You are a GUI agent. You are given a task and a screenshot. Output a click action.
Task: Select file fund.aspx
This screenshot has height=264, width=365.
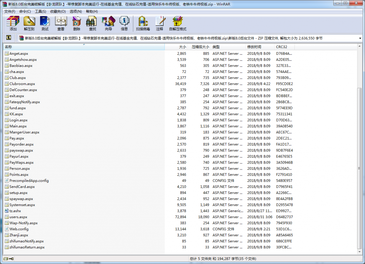pyautogui.click(x=18, y=108)
